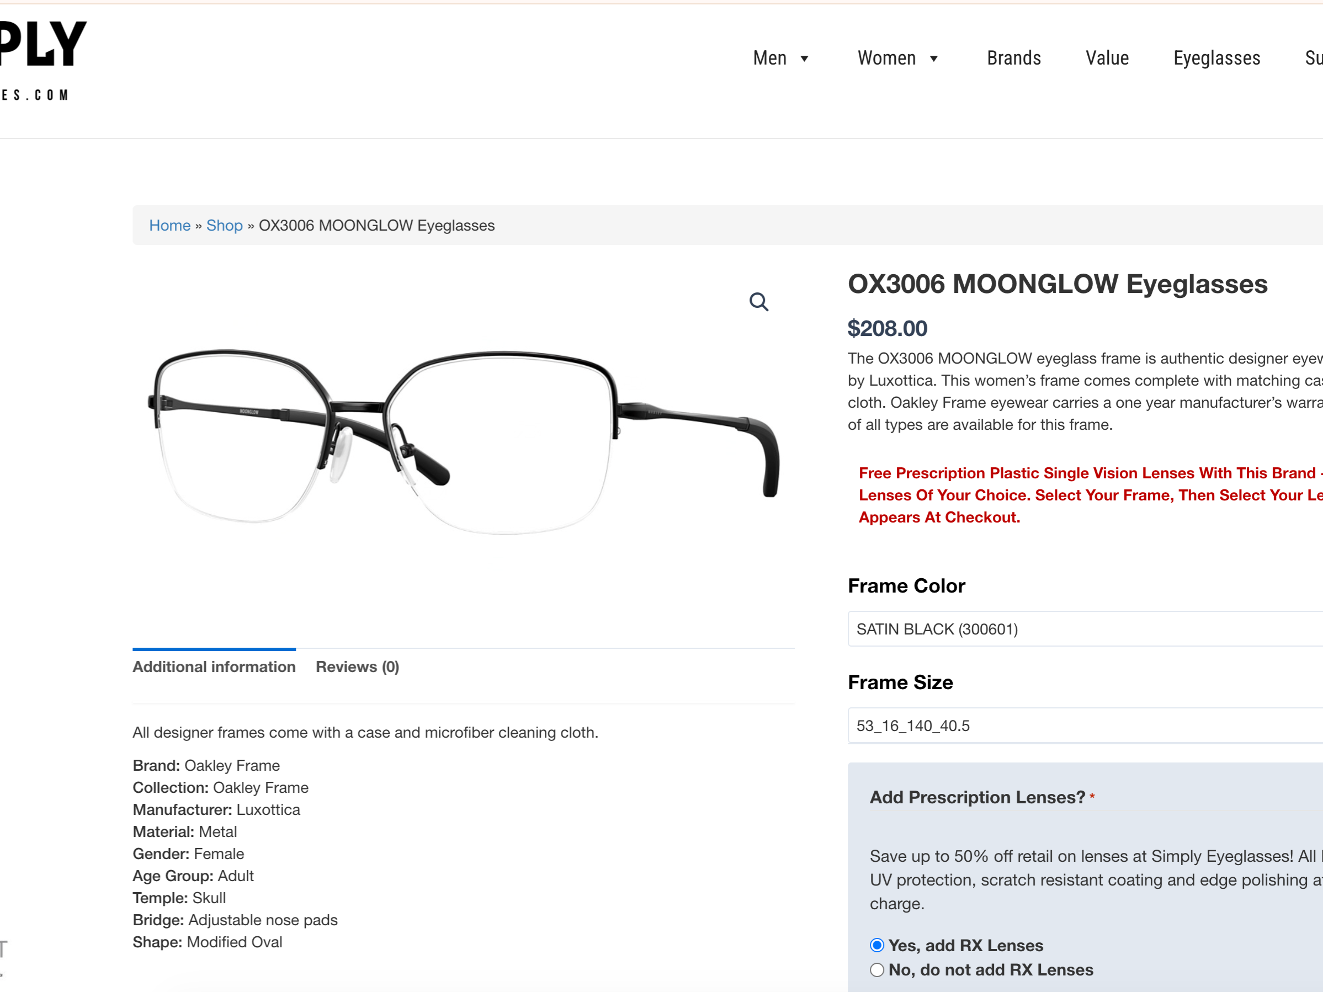Click the Temple: Skull line
Image resolution: width=1323 pixels, height=992 pixels.
pyautogui.click(x=179, y=898)
